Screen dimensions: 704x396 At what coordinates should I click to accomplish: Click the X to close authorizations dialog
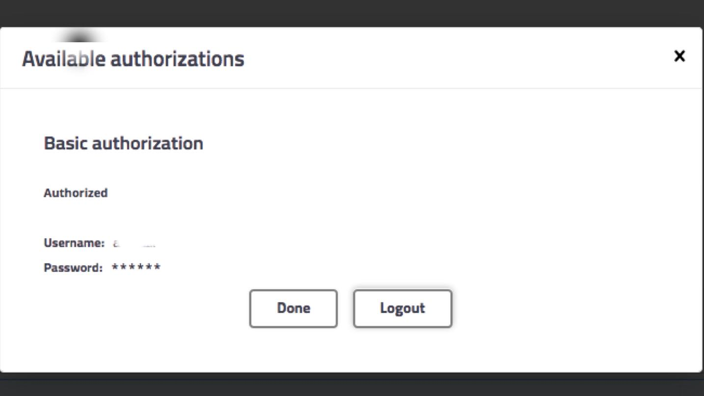(679, 57)
